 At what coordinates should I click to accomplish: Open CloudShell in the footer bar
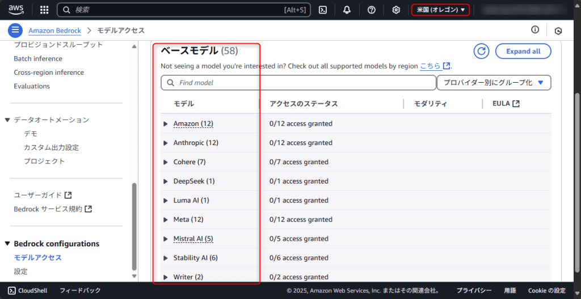28,291
